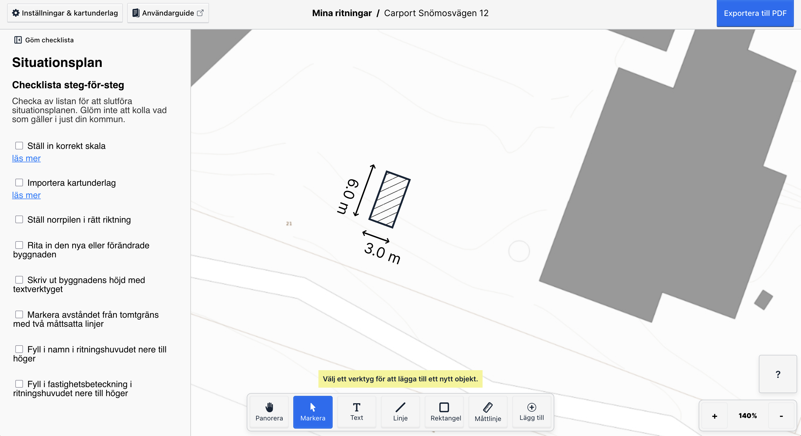This screenshot has width=801, height=436.
Task: Check 'Importera kartunderlag' checkbox
Action: (x=19, y=182)
